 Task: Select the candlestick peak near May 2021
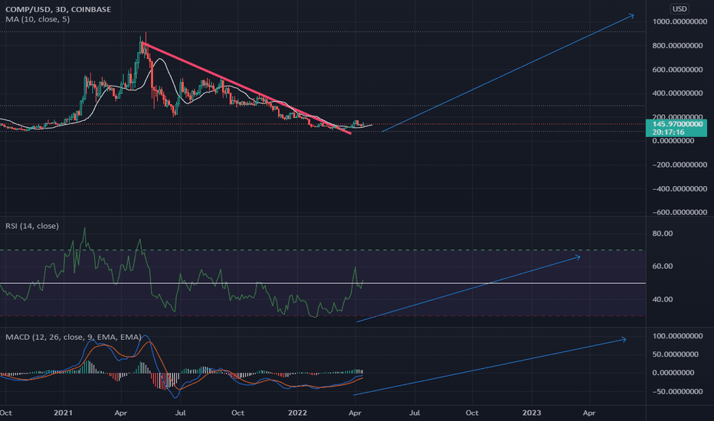[146, 39]
